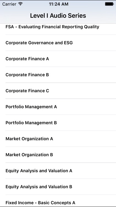Open Market Organization A audio
The height and width of the screenshot is (207, 116).
click(58, 139)
